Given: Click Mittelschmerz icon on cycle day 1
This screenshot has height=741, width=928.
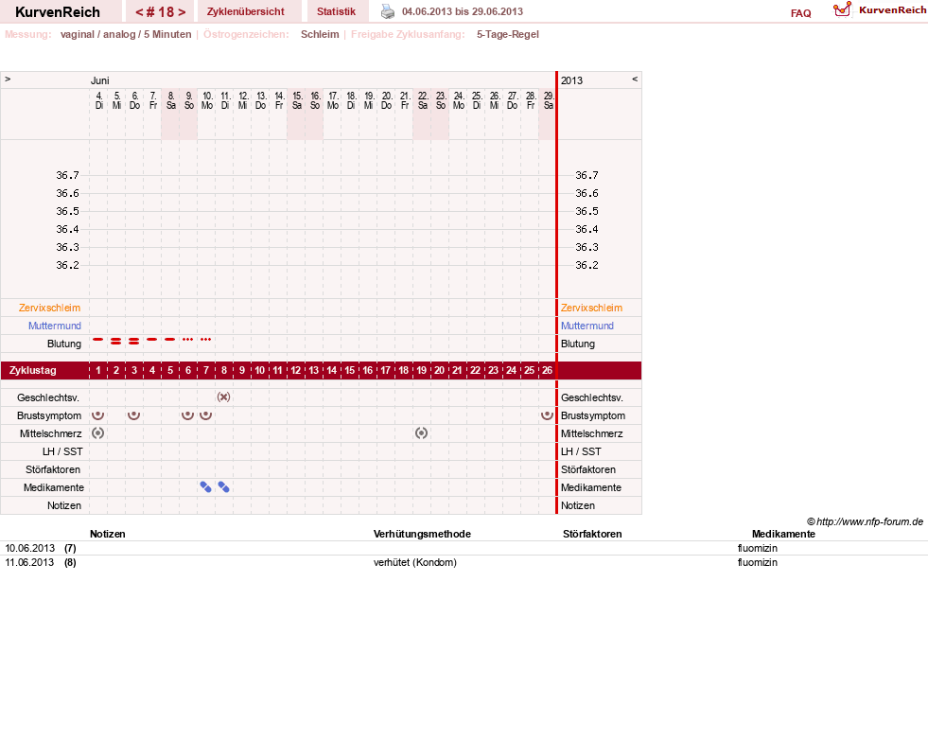Looking at the screenshot, I should (x=97, y=432).
